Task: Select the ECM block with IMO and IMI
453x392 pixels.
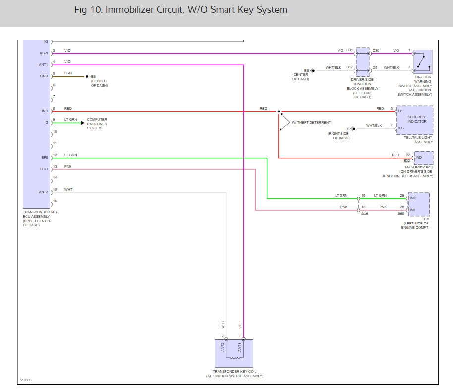Action: tap(419, 204)
